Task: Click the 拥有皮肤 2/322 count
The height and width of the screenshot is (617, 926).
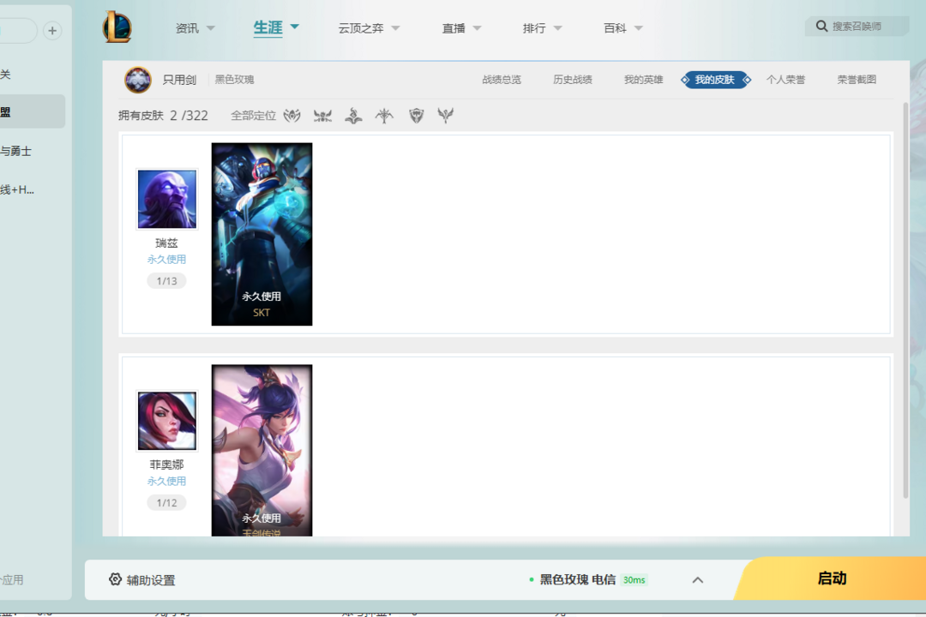Action: pos(163,115)
